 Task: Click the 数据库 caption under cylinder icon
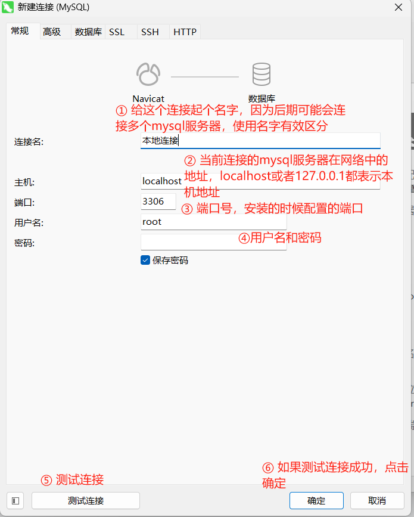point(262,98)
